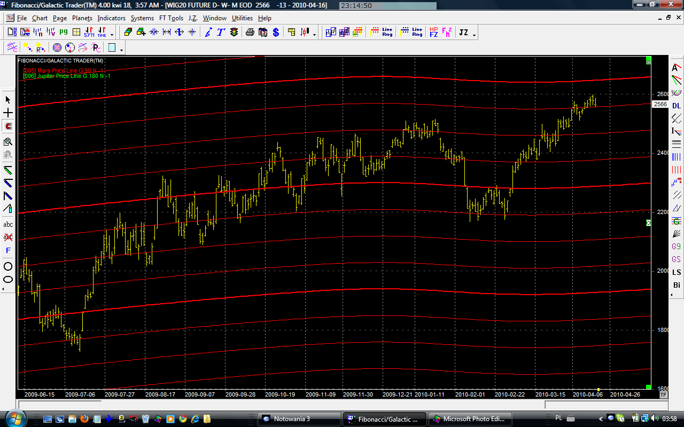Screen dimensions: 684x427
Task: Expand dropdown arrow after the TIME icon
Action: (112, 35)
